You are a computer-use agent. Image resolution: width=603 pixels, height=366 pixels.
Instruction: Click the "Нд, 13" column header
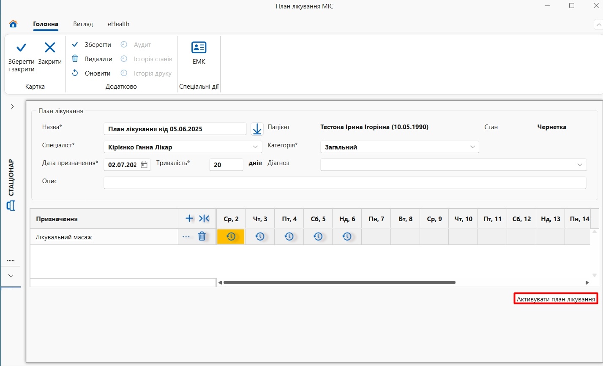pyautogui.click(x=550, y=219)
